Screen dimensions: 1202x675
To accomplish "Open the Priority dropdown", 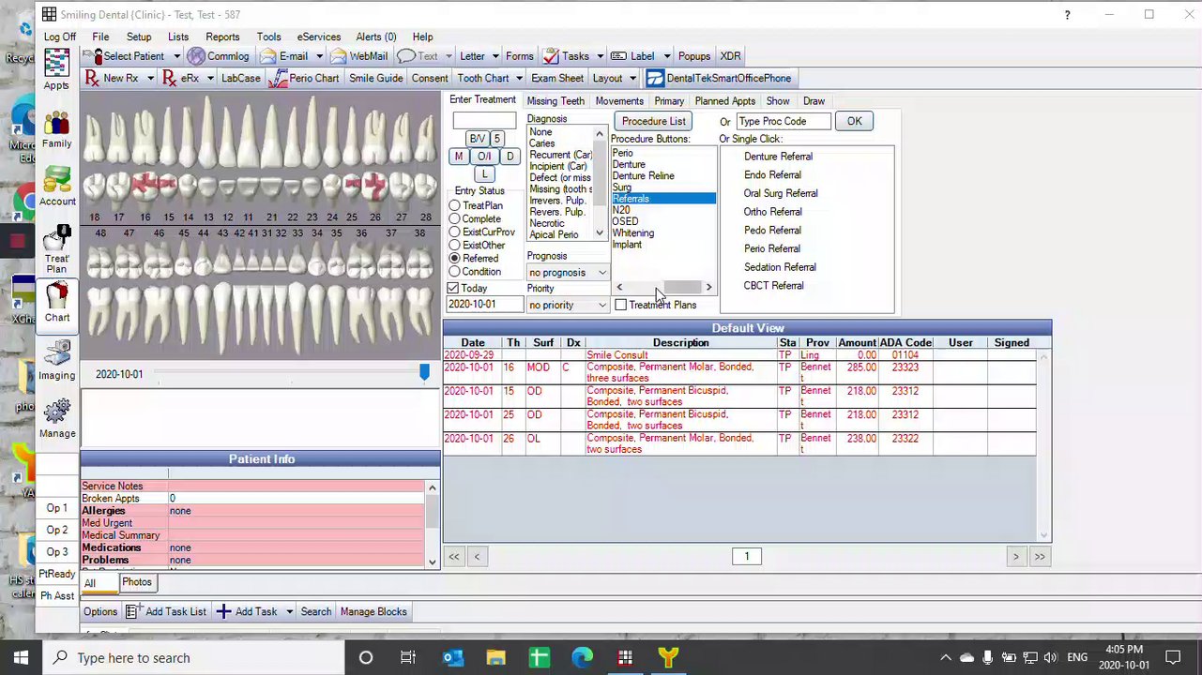I will [568, 306].
